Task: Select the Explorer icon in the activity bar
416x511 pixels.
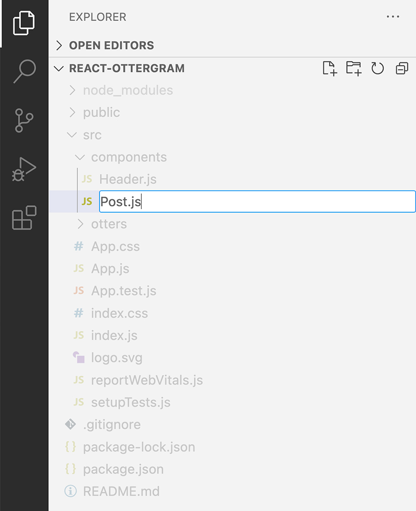Action: [24, 23]
